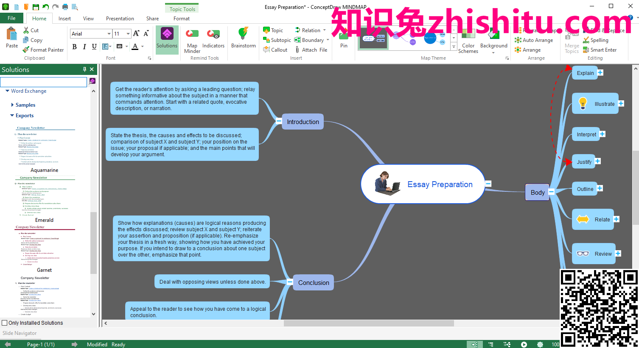Toggle Italic formatting
639x348 pixels.
tap(84, 46)
